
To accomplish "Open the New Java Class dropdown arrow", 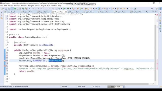I will coord(83,9).
